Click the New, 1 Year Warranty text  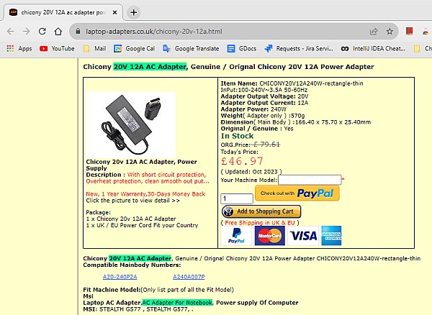click(145, 194)
